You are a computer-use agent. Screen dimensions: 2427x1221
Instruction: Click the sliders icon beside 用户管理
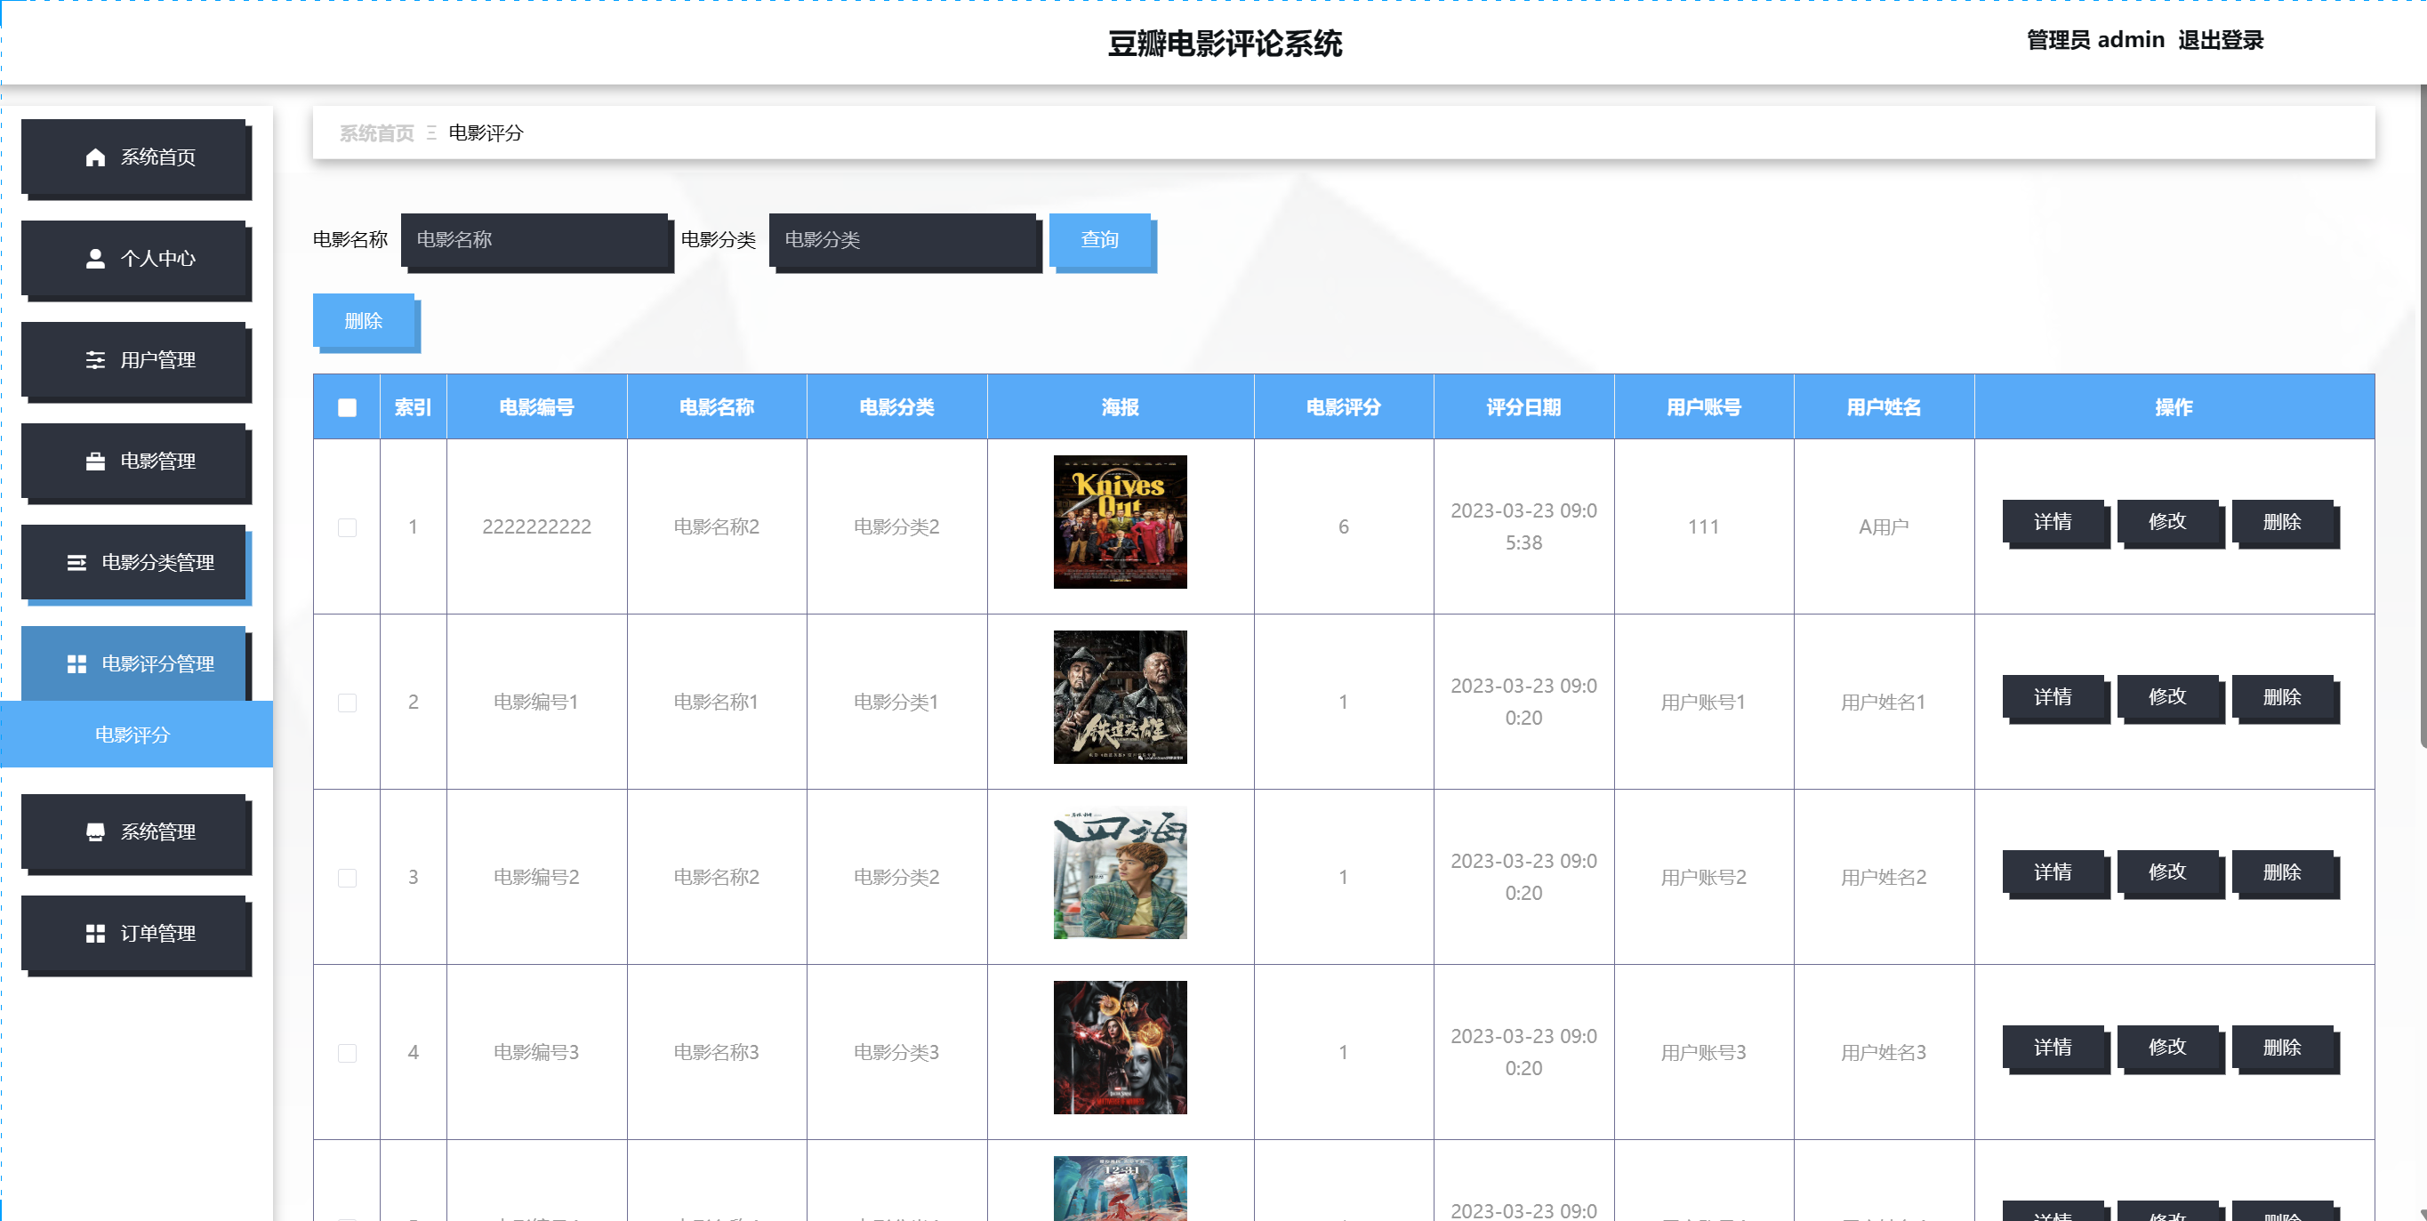coord(95,360)
